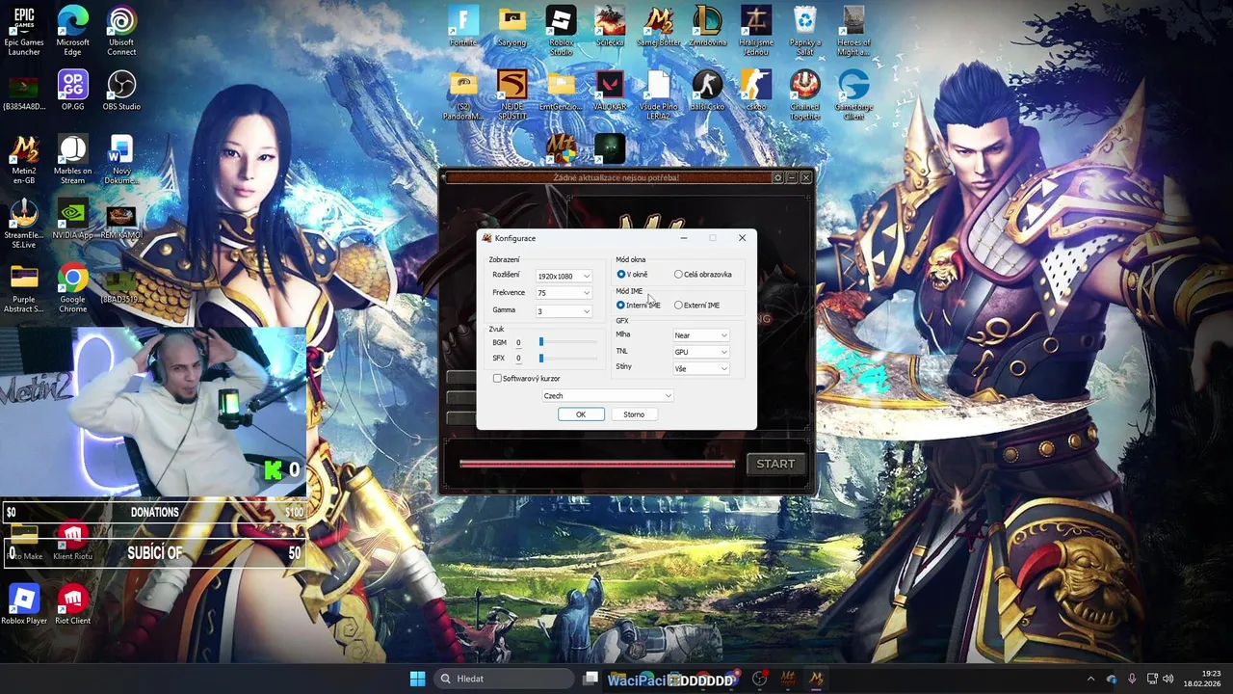Select the Riot Client desktop shortcut
The width and height of the screenshot is (1233, 694).
(72, 604)
